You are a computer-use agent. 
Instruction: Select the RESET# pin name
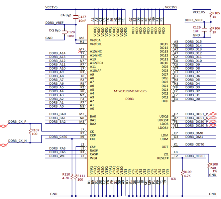coord(163,158)
